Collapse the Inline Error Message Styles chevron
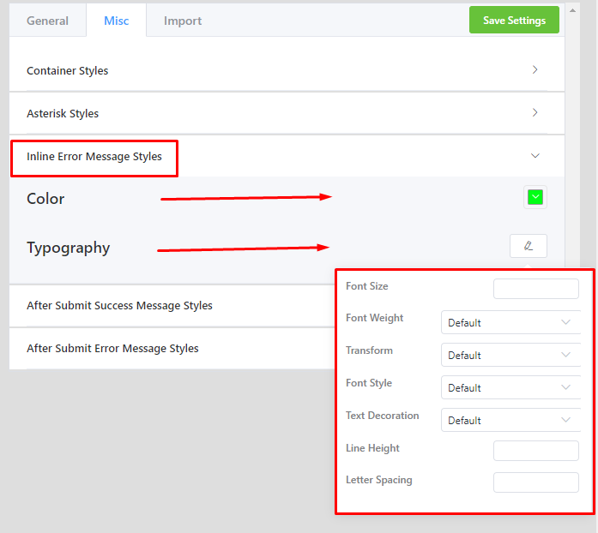The width and height of the screenshot is (598, 533). [x=535, y=155]
